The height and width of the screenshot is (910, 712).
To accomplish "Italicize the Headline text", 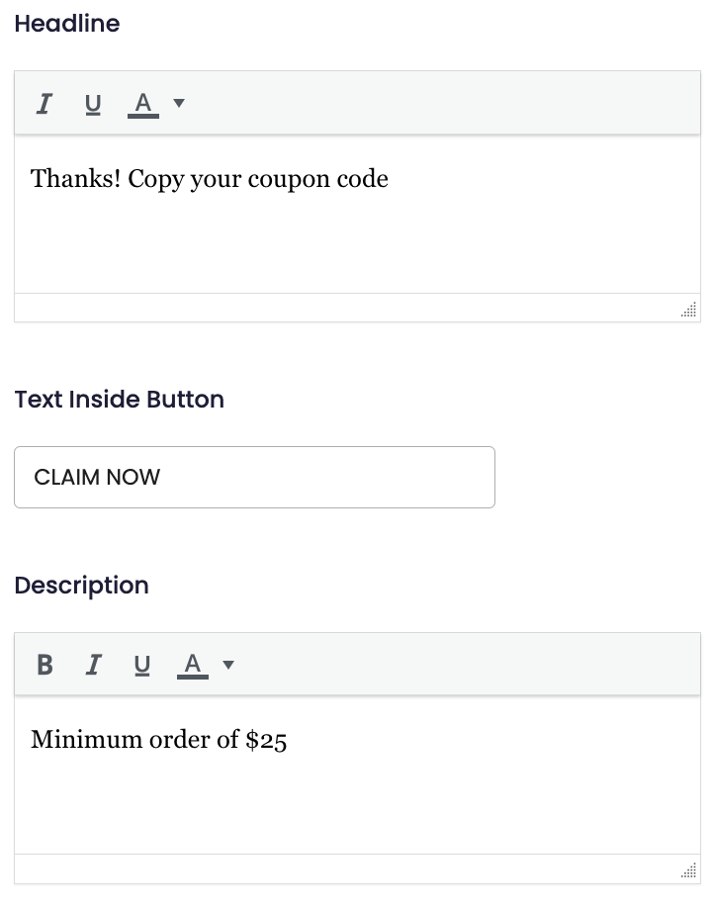I will [x=44, y=103].
